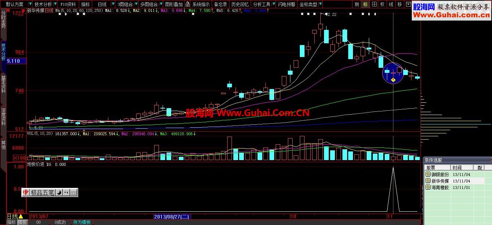Open the 多图组合 multi-chart dropdown
Screen dimensions: 492x225
[151, 4]
